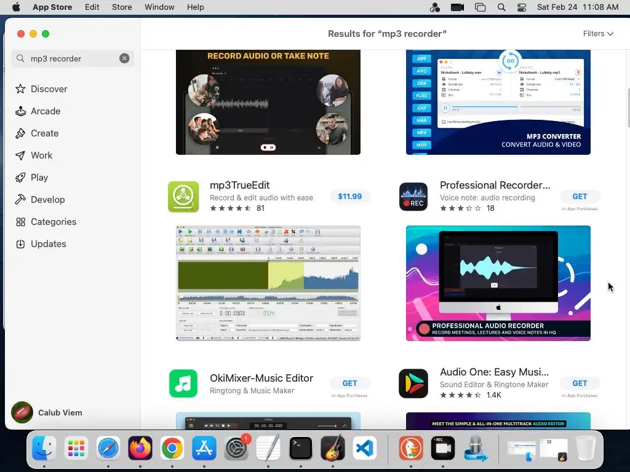The image size is (630, 472).
Task: Open Professional Recorder REC app icon
Action: point(413,197)
